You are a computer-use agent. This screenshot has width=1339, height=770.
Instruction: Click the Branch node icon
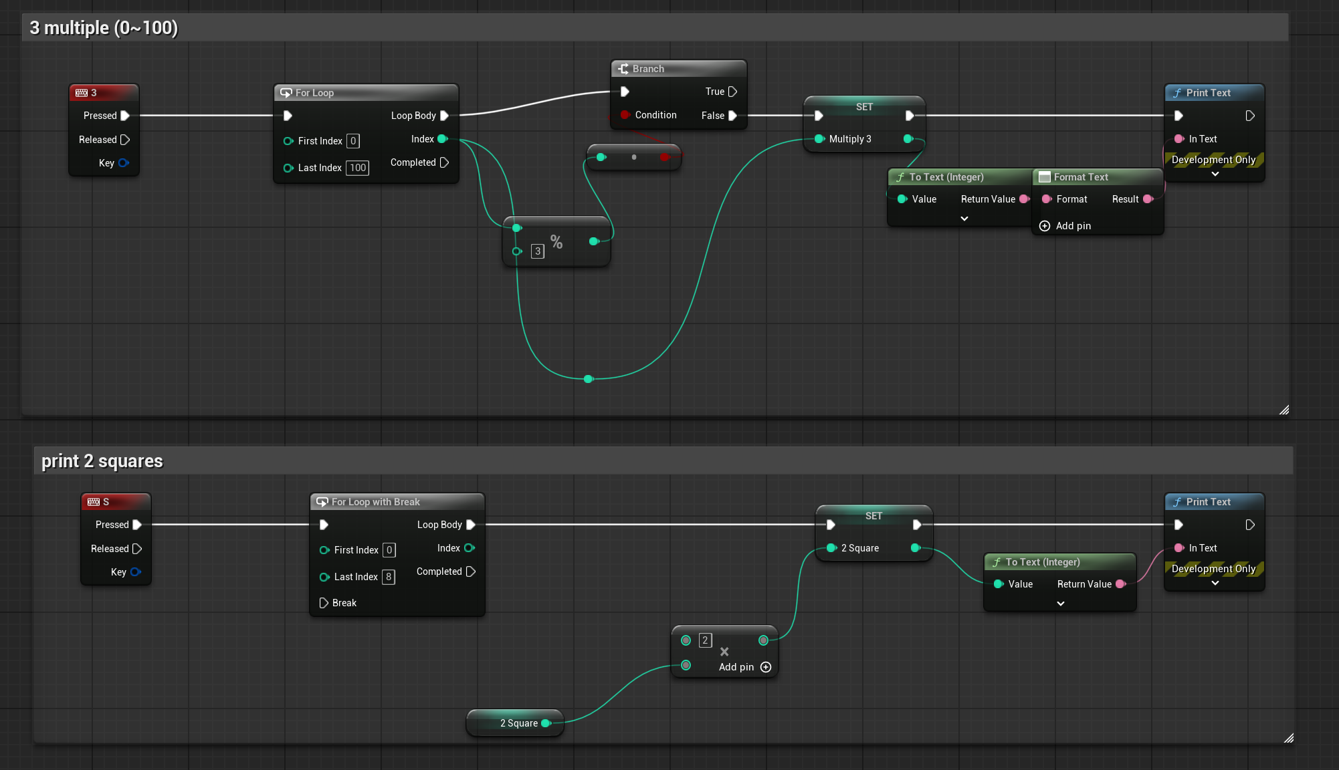pos(623,69)
